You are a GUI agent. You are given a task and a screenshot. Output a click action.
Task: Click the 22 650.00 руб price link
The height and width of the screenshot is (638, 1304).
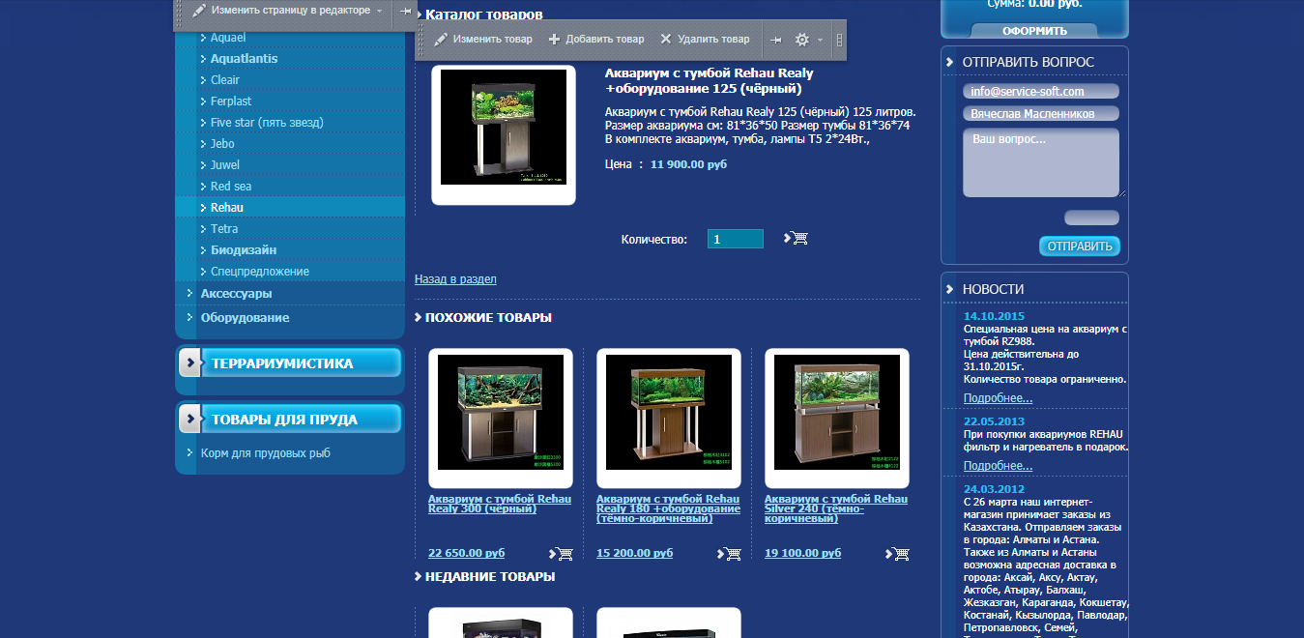(x=467, y=554)
